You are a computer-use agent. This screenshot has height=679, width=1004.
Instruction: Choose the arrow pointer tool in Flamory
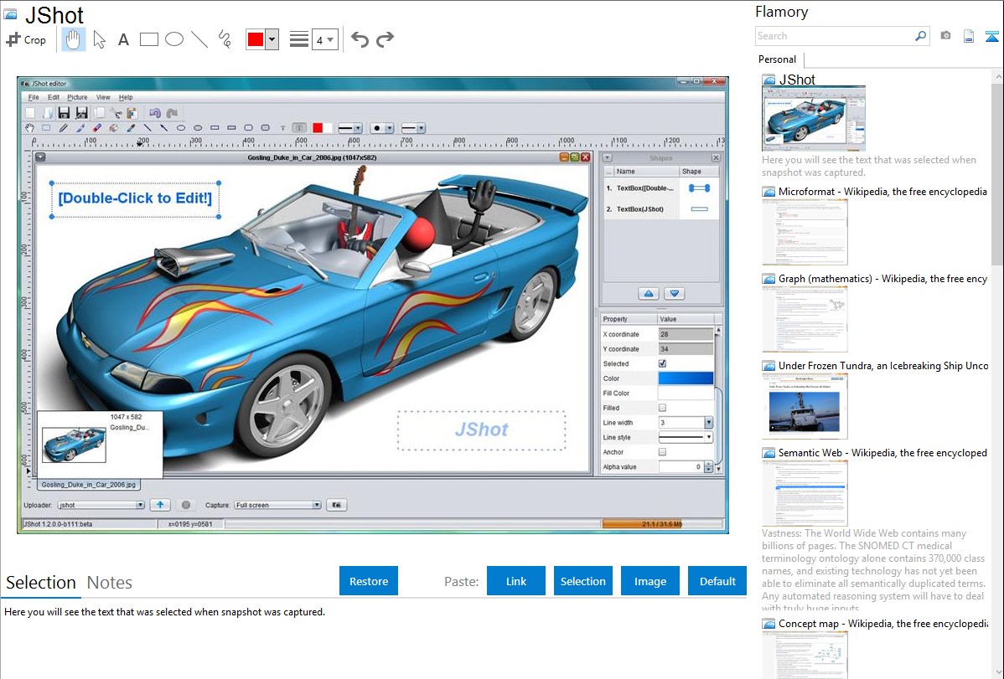click(99, 39)
